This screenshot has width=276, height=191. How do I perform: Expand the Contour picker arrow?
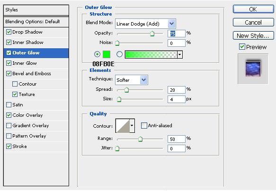pos(132,126)
